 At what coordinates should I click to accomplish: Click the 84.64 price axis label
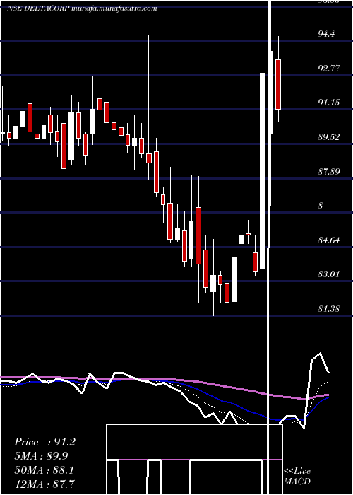[329, 240]
